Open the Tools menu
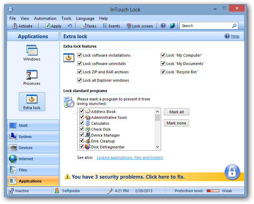This screenshot has height=204, width=254. click(x=66, y=18)
